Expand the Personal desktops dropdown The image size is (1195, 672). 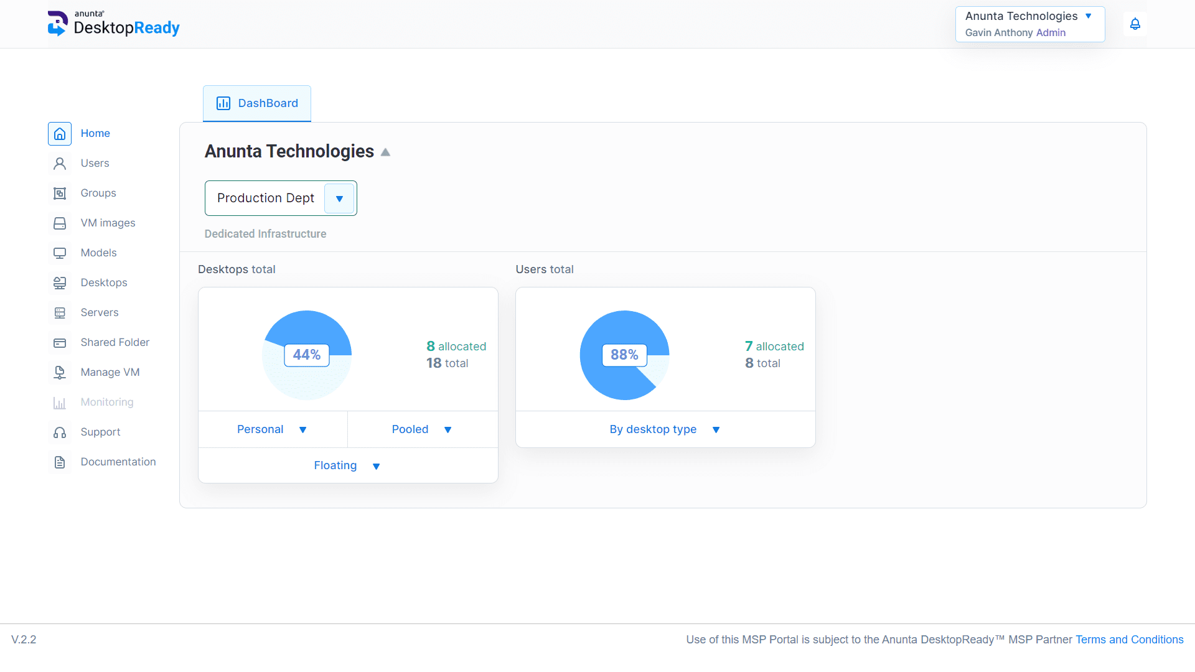(x=272, y=429)
